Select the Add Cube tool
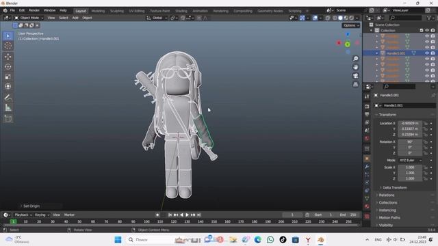Image resolution: width=438 pixels, height=246 pixels. click(8, 118)
